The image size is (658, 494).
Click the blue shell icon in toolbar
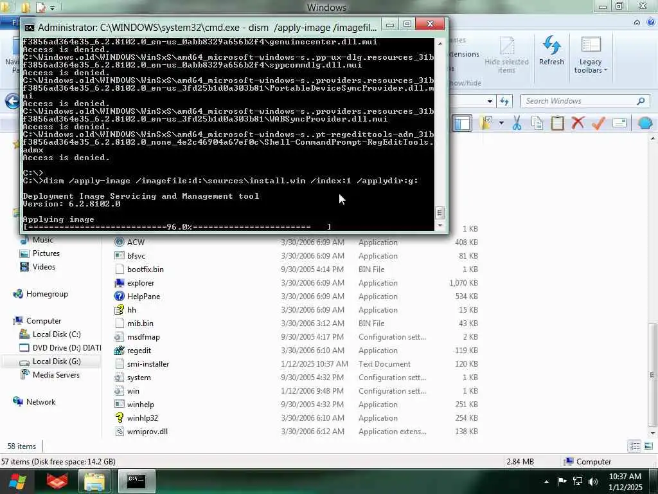(x=645, y=123)
